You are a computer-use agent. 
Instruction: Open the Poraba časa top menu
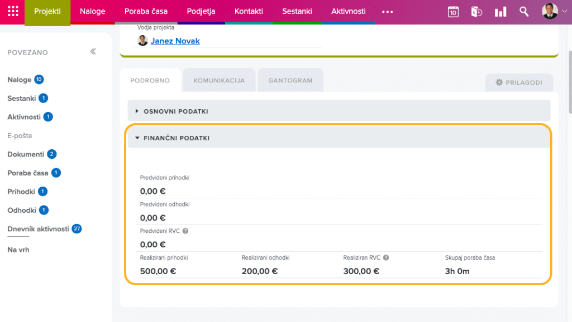[146, 12]
